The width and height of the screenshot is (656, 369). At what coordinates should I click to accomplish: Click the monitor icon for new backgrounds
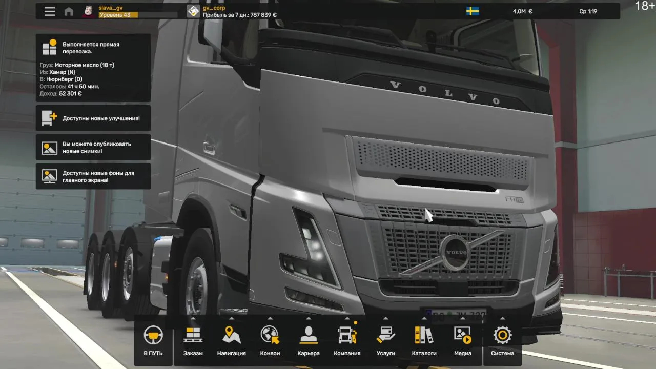(x=50, y=176)
